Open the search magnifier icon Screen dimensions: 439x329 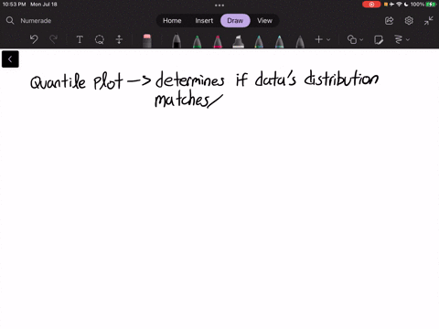[x=10, y=20]
